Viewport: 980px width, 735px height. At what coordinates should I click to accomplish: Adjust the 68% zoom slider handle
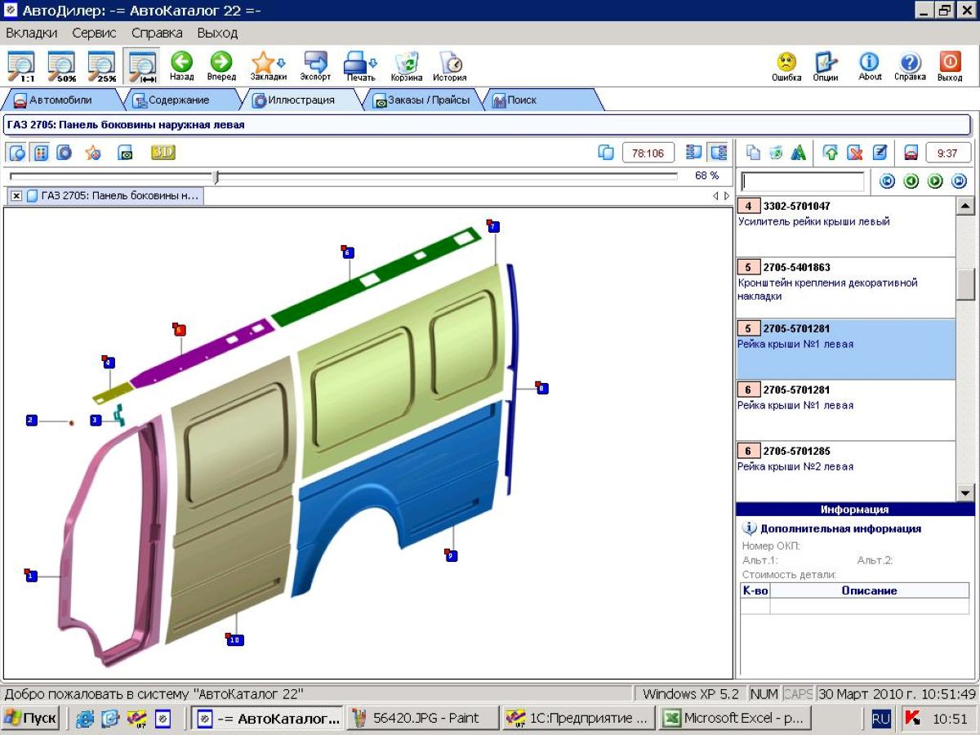tap(216, 176)
